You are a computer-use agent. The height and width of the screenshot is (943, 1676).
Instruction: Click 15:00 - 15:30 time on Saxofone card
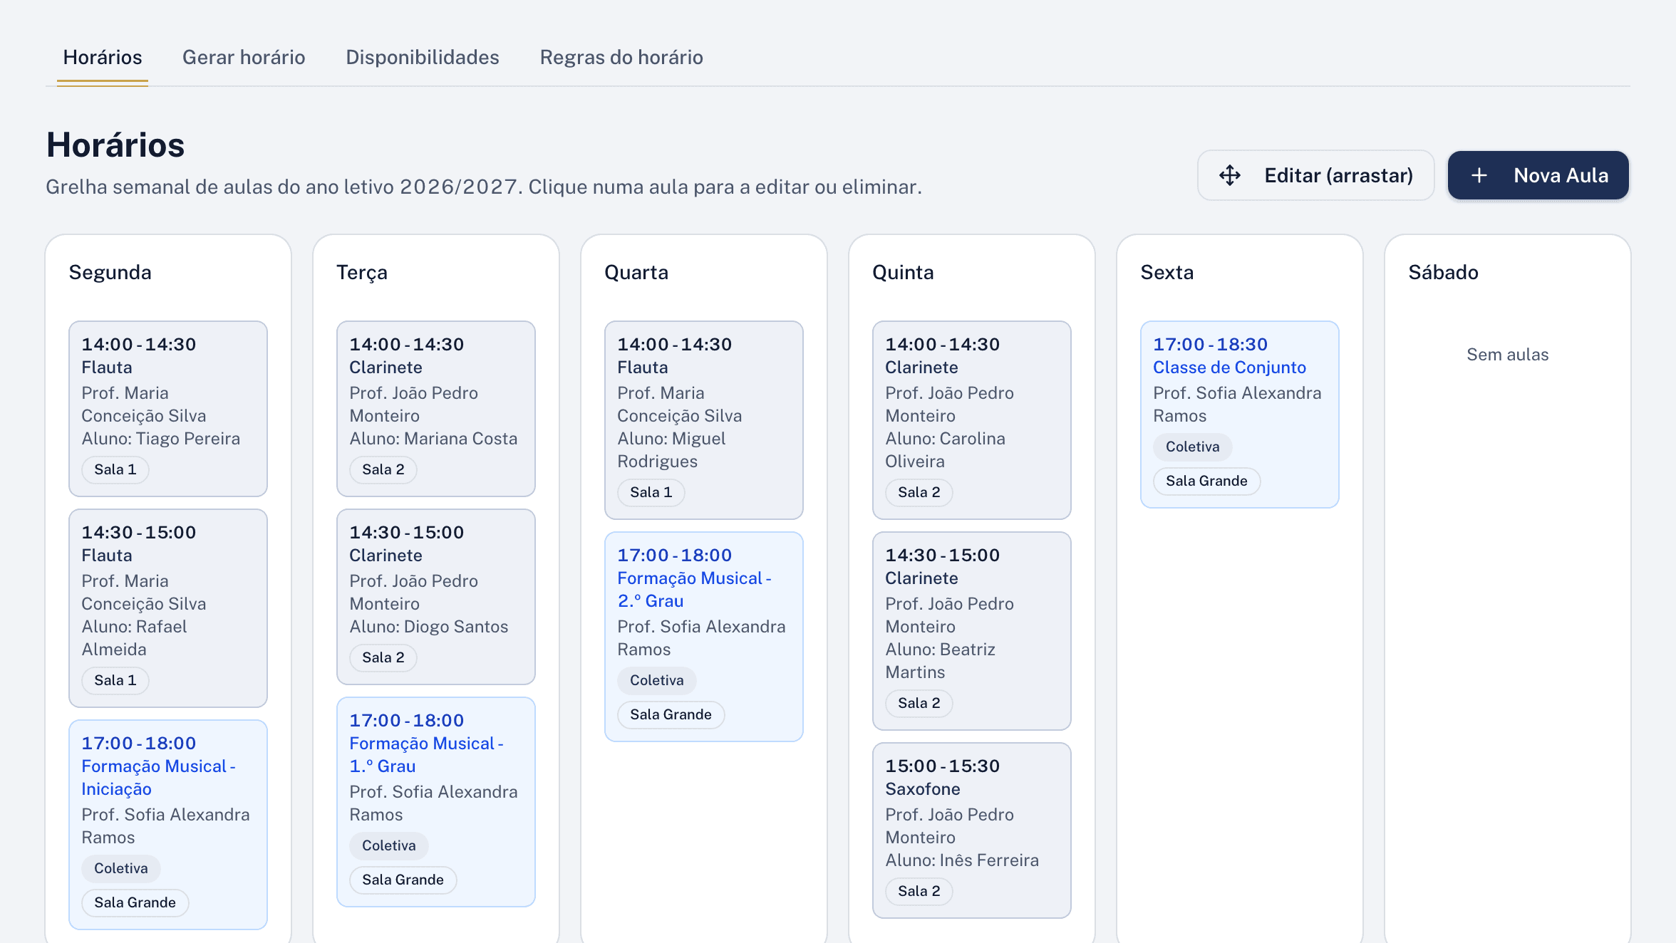[x=943, y=766]
